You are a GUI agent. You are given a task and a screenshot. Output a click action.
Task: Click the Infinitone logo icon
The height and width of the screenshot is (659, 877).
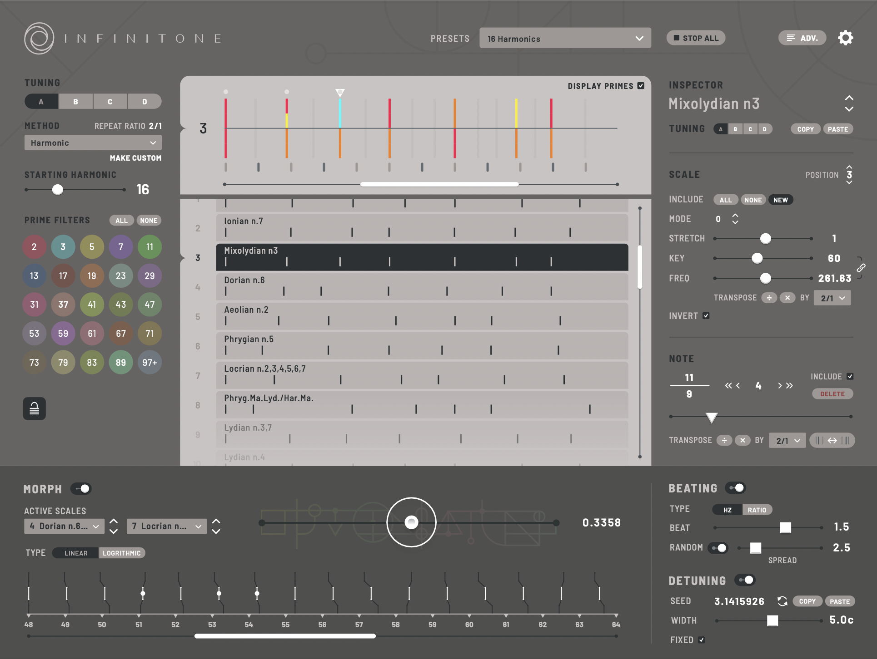pyautogui.click(x=39, y=38)
